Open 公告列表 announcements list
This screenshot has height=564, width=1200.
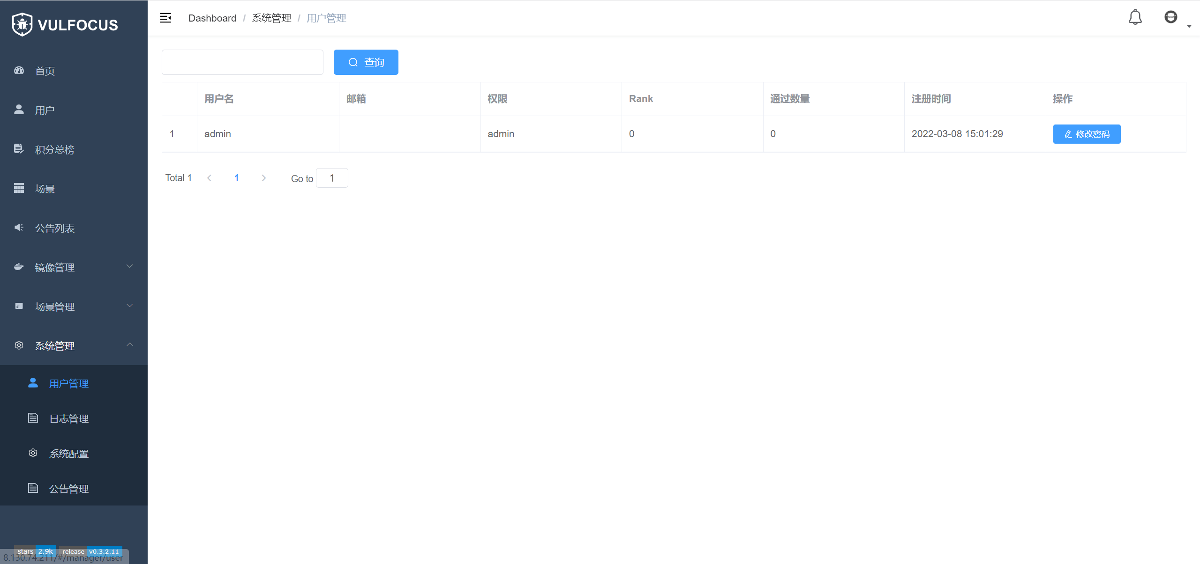pyautogui.click(x=54, y=228)
